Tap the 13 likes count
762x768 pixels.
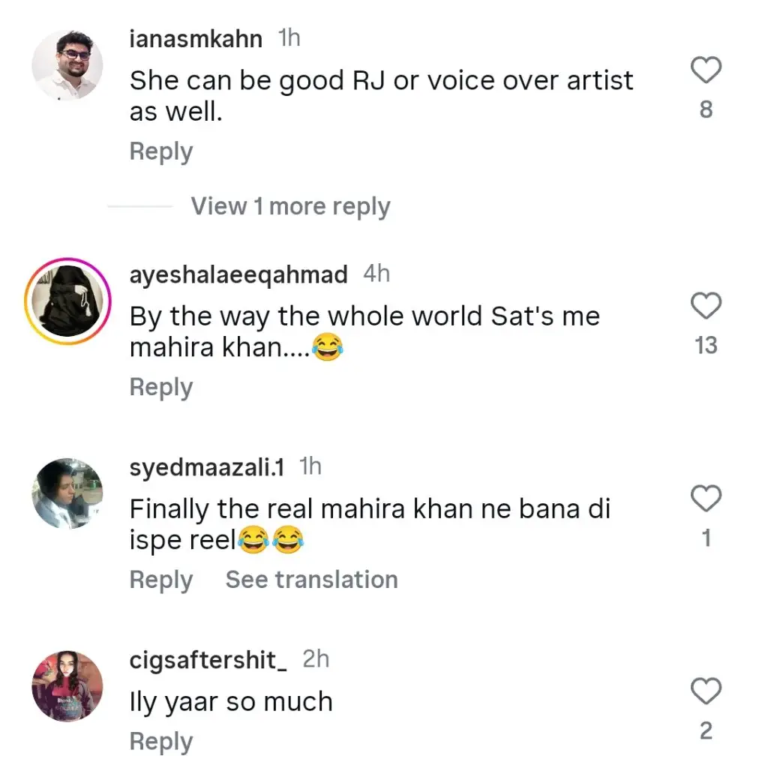coord(706,346)
